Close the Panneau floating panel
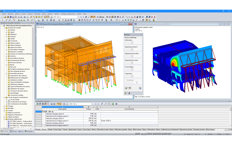Image resolution: width=232 pixels, height=145 pixels. tap(141, 34)
